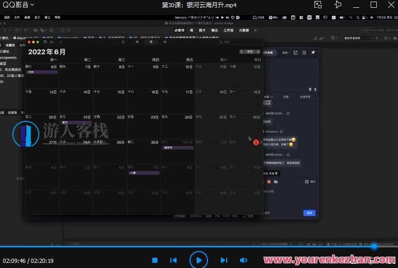Skip to the previous video
Screen dimensions: 398x268
click(x=174, y=260)
